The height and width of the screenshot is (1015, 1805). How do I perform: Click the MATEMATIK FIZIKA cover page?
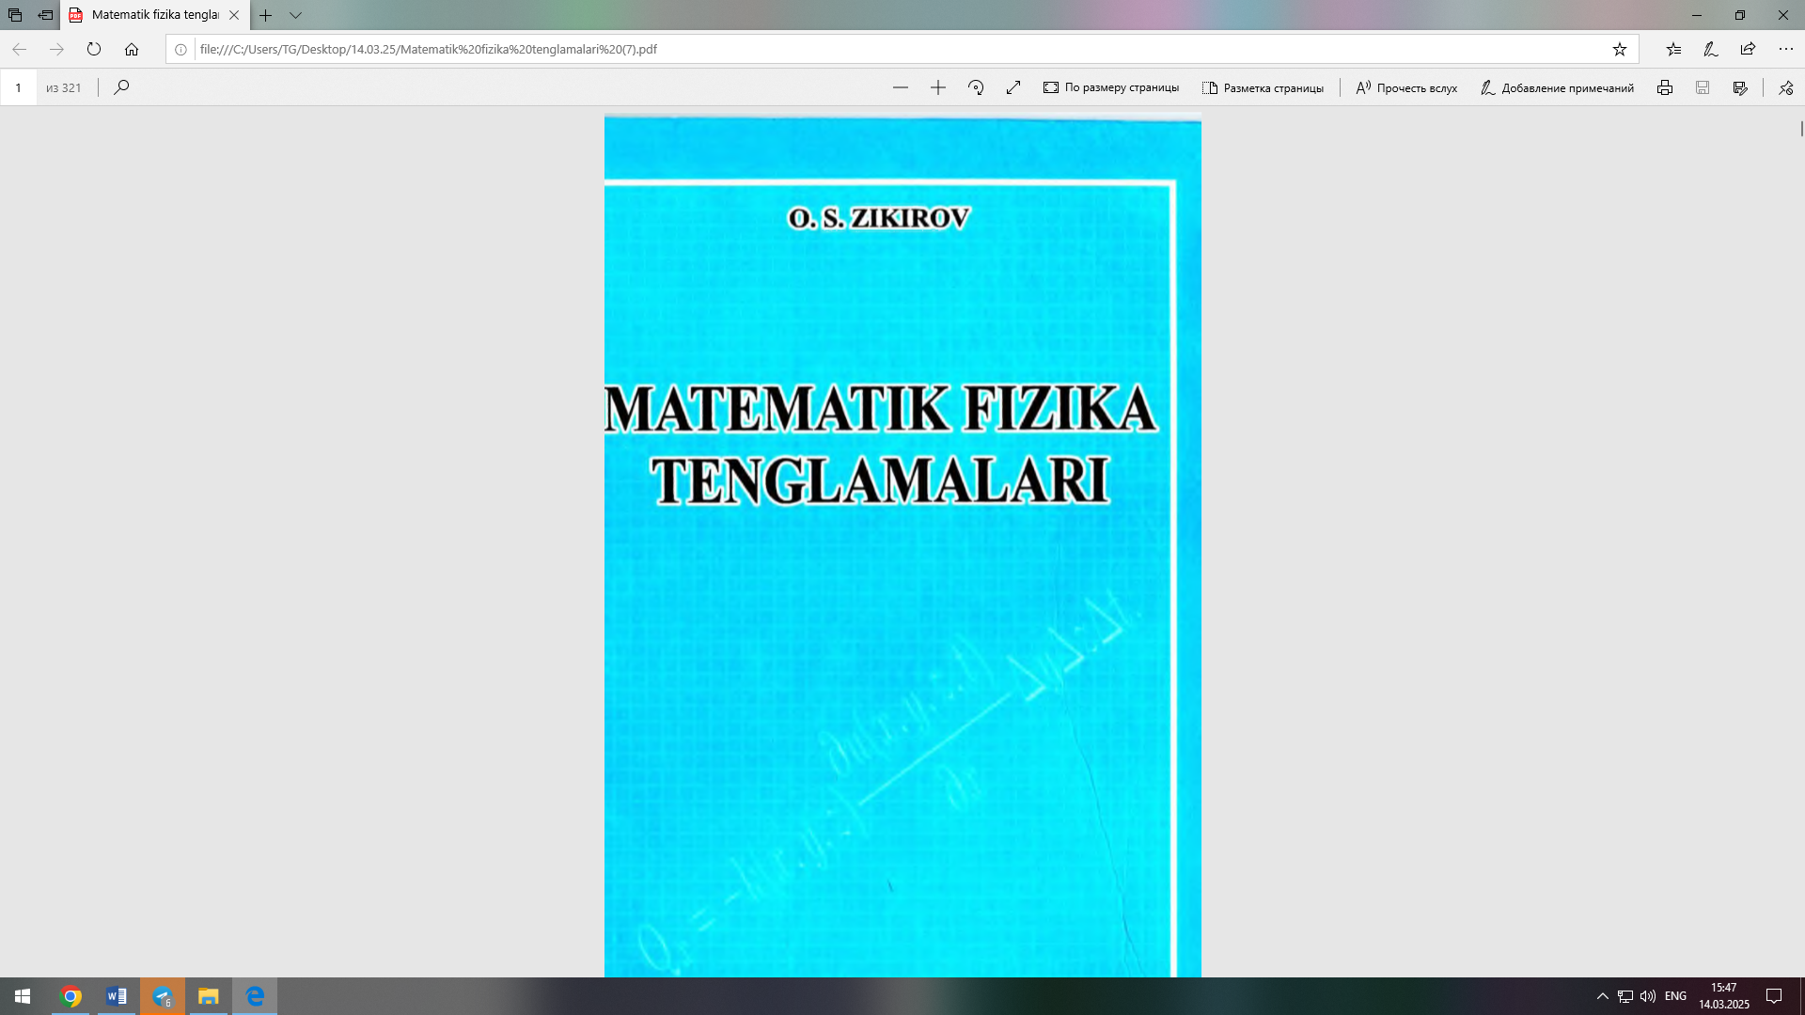[x=902, y=545]
